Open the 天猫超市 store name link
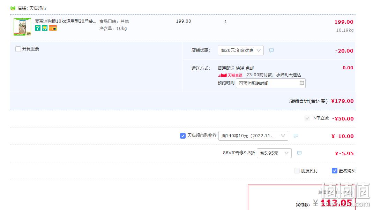This screenshot has height=210, width=373. tap(38, 8)
